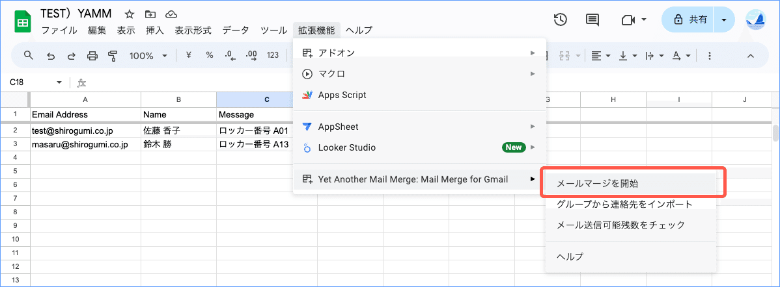Viewport: 780px width, 287px height.
Task: Expand the アドオン submenu
Action: (x=420, y=53)
